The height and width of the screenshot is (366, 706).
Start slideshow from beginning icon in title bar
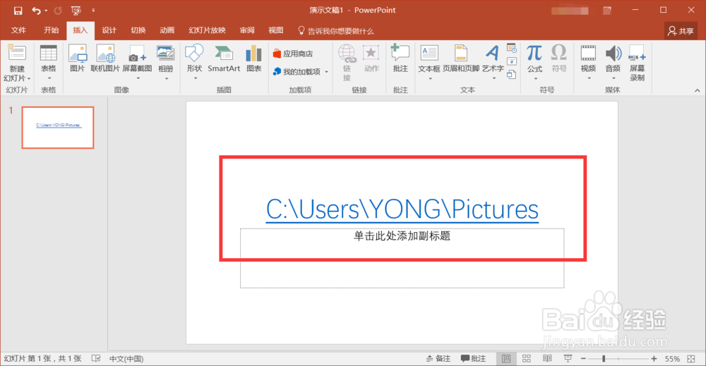pos(76,11)
